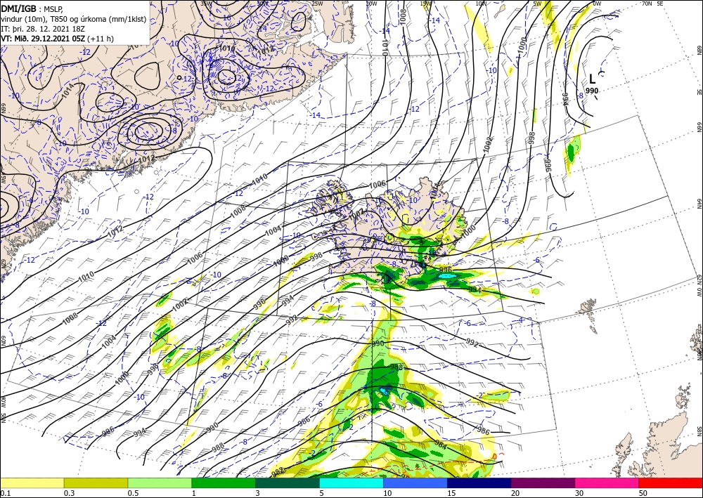
Task: Click the '990' label under the L
Action: pyautogui.click(x=592, y=91)
